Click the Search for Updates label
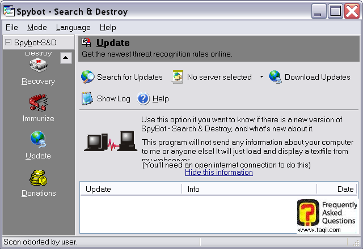This screenshot has height=249, width=363. click(x=130, y=77)
